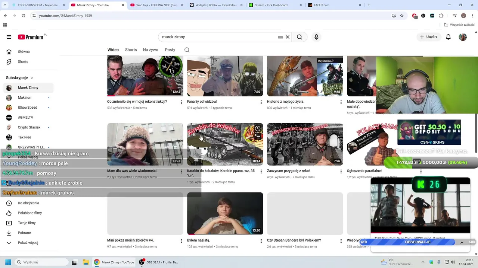Toggle the YouTube hamburger guide menu

(x=9, y=37)
